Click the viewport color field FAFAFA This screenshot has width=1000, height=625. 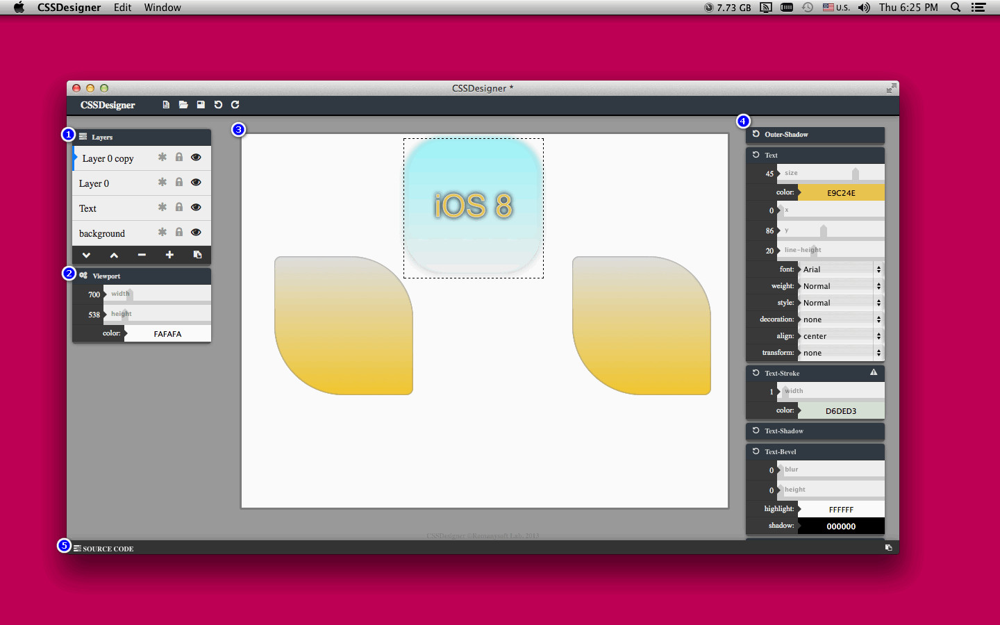[x=167, y=333]
